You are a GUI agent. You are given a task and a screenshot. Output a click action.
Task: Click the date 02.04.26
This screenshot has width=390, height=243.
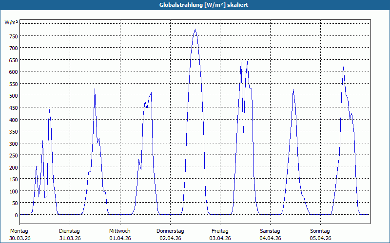click(170, 239)
